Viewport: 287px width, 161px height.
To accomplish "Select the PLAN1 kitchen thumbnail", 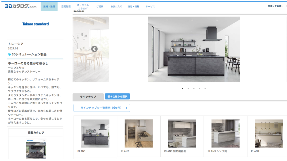I will pos(95,134).
